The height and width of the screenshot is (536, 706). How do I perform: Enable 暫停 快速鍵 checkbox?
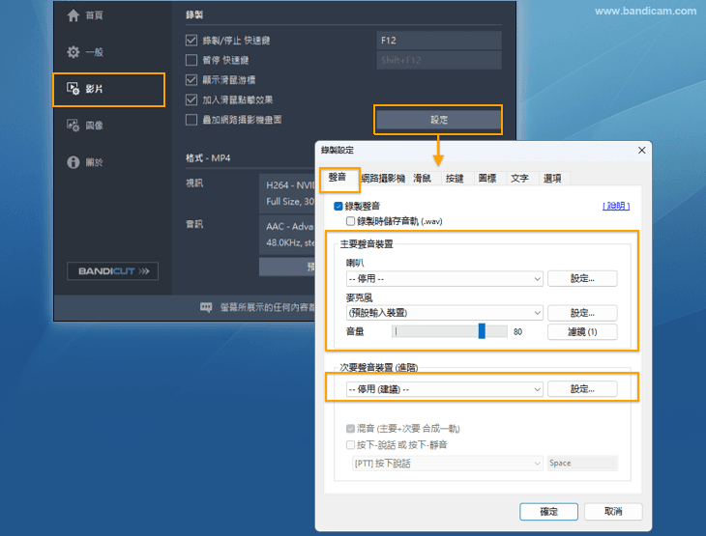191,60
